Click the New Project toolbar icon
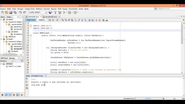Screen dimensions: 185x104 pos(7,12)
